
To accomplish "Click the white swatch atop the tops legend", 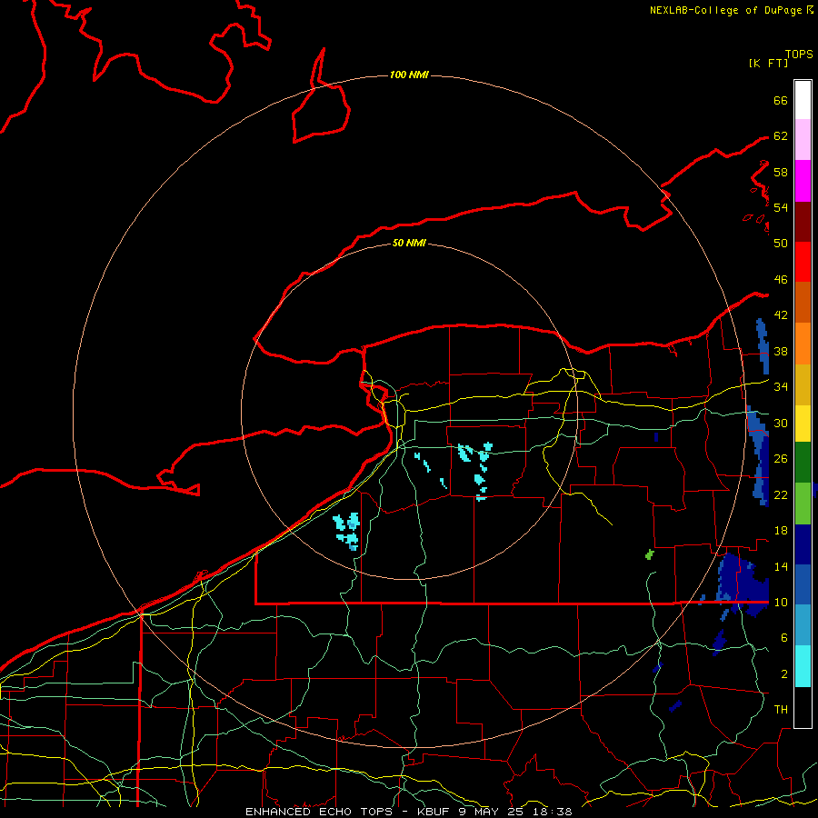I will pyautogui.click(x=803, y=100).
